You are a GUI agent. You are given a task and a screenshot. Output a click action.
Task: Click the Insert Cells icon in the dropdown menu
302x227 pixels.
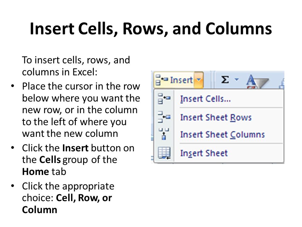point(164,99)
